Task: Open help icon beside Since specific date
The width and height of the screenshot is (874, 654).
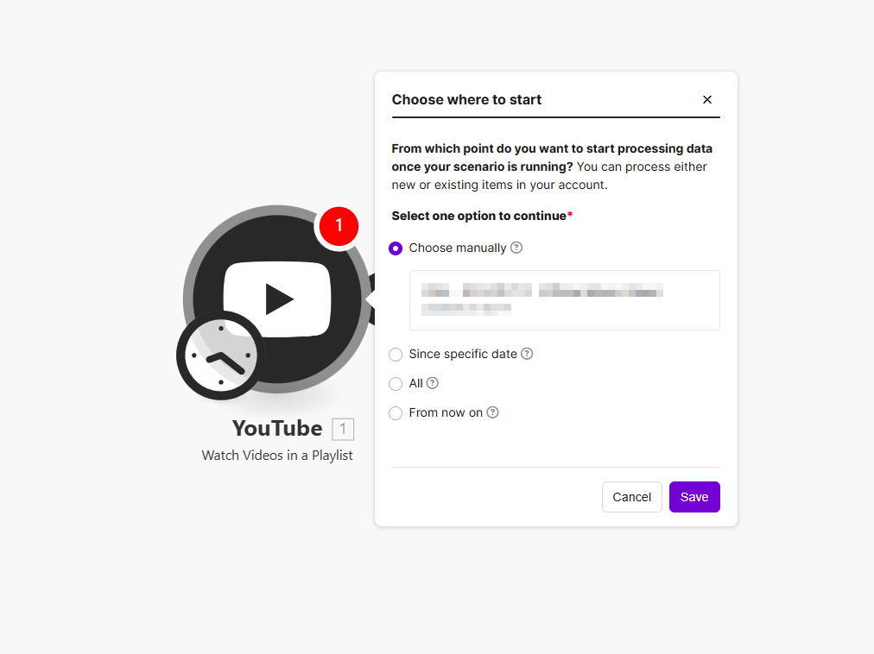Action: click(x=527, y=354)
